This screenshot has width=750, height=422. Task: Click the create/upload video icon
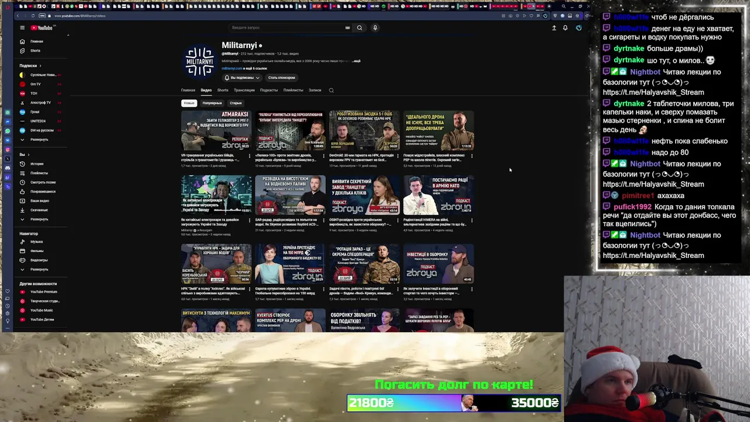pos(554,28)
